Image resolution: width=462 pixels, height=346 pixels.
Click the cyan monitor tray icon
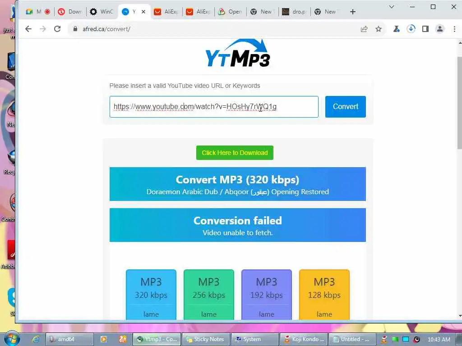[406, 339]
